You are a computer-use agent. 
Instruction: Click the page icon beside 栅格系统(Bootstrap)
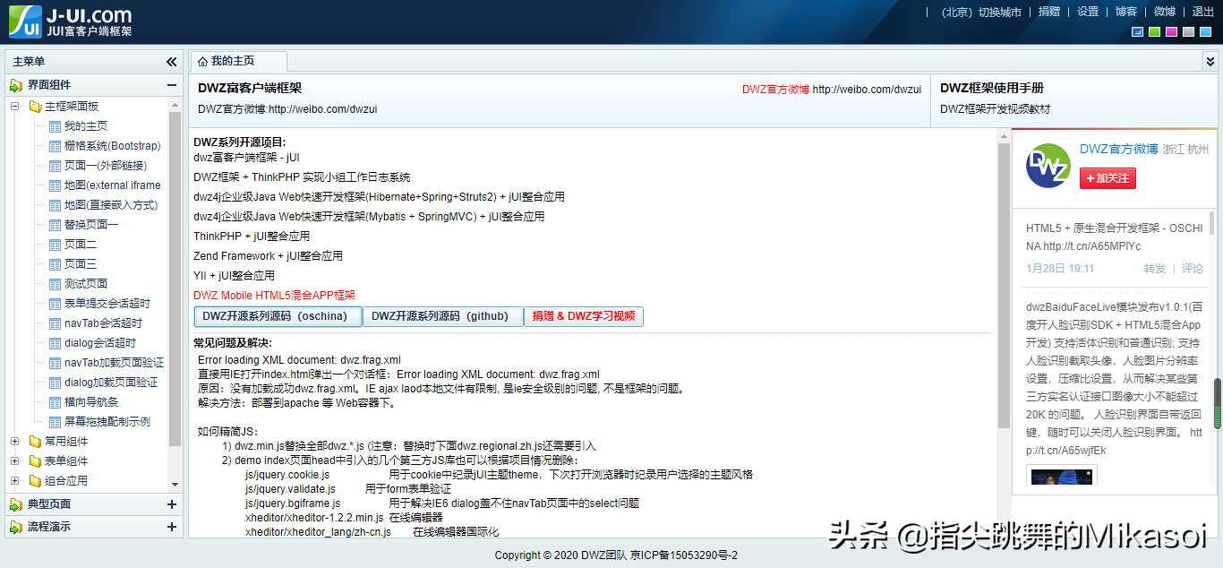click(55, 146)
